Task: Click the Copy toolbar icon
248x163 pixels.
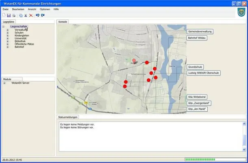Action: point(20,15)
